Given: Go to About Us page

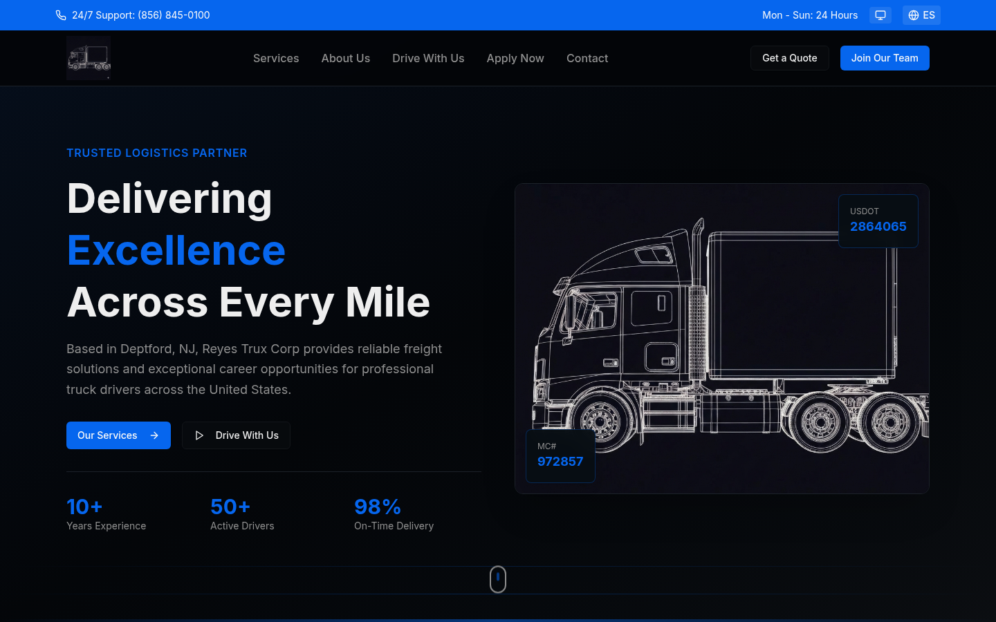Looking at the screenshot, I should coord(345,58).
